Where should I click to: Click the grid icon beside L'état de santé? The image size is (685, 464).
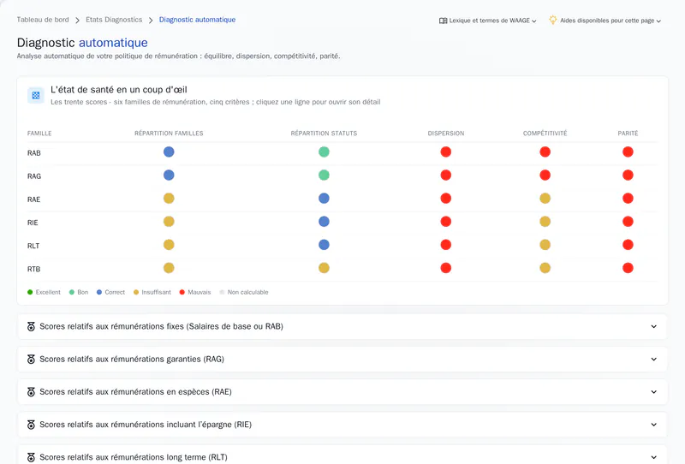tap(36, 95)
